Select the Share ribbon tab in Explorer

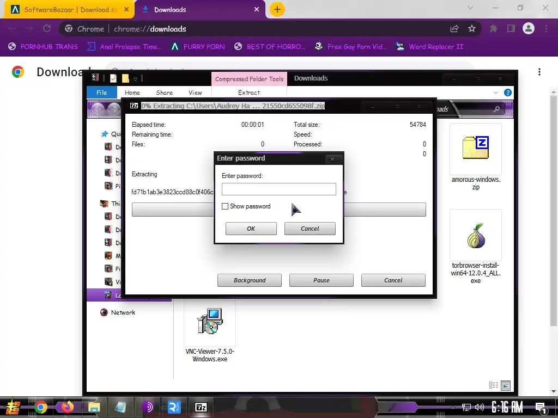pyautogui.click(x=165, y=93)
